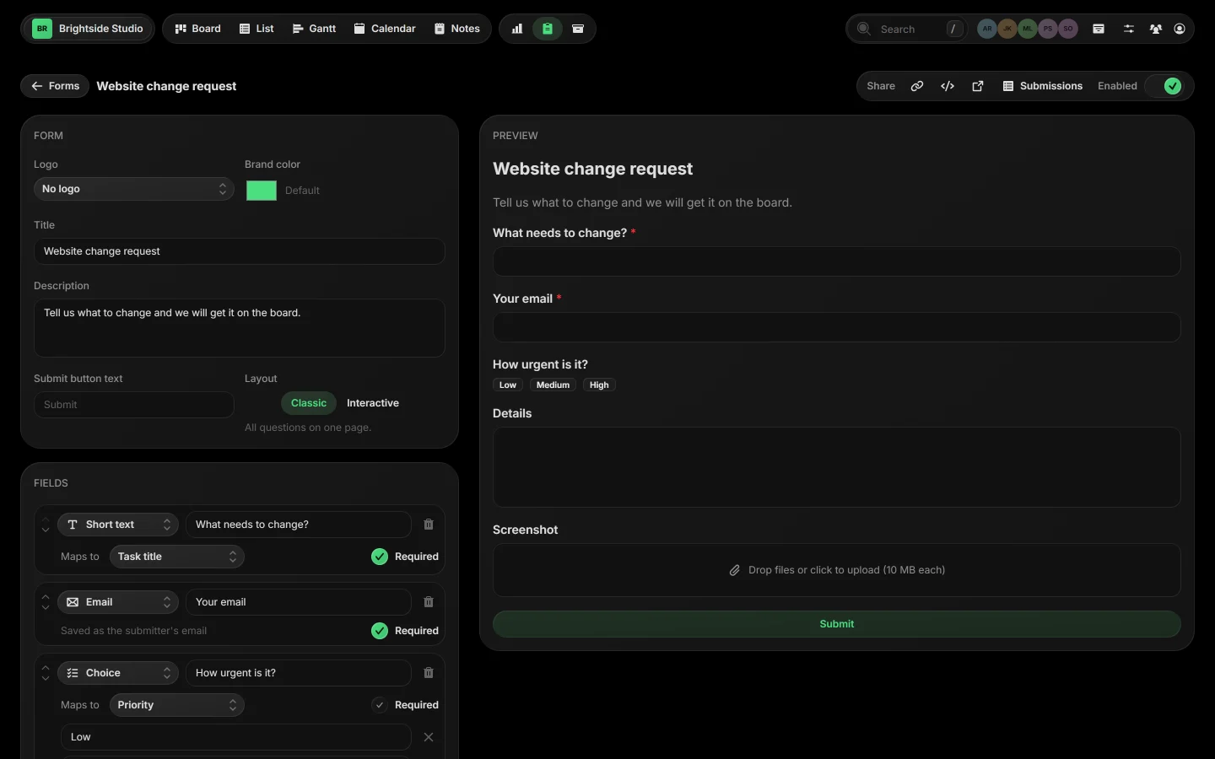Open form in new window icon
Screen dimensions: 1215x759
tap(978, 86)
